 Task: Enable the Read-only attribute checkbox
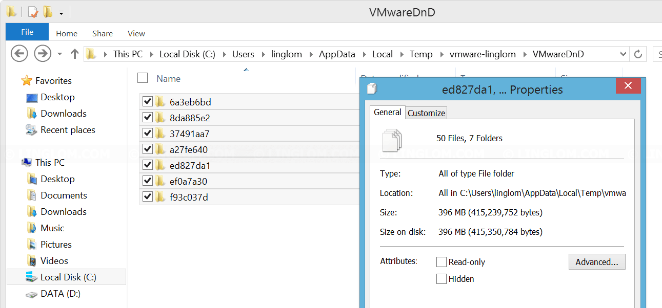[442, 262]
